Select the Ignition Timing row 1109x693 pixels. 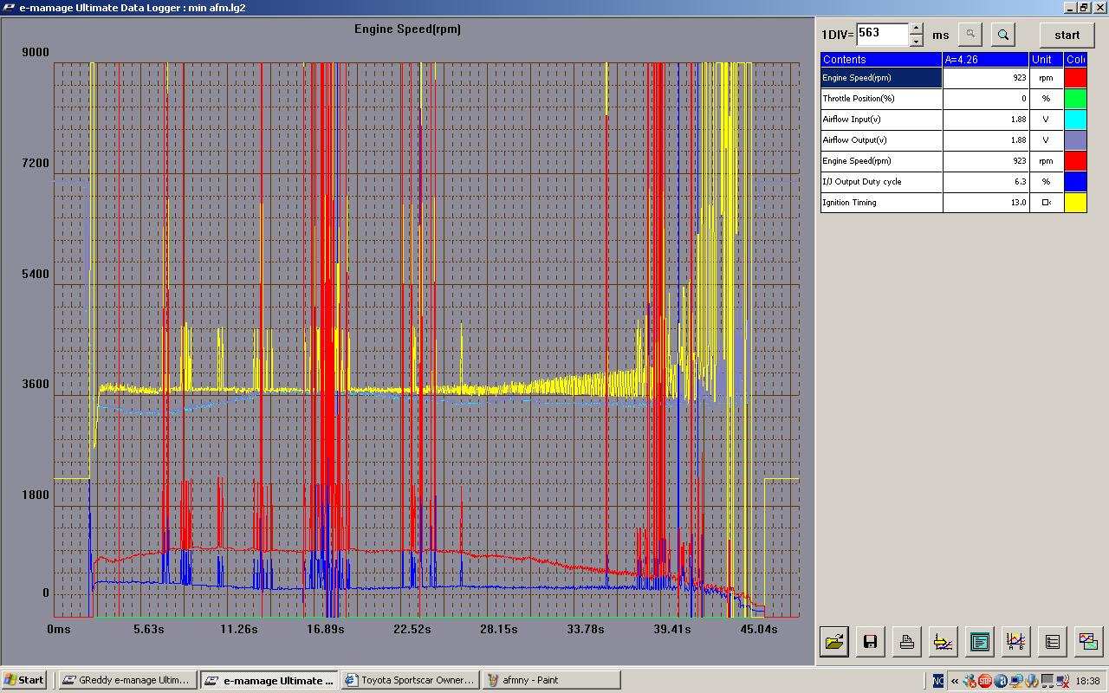[881, 203]
